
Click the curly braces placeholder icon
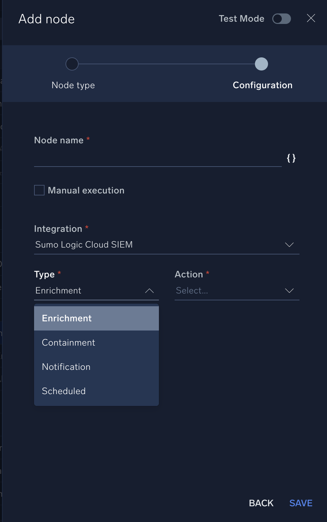(x=291, y=158)
